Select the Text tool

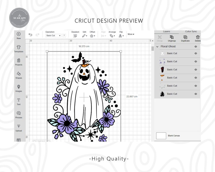[x=19, y=100]
